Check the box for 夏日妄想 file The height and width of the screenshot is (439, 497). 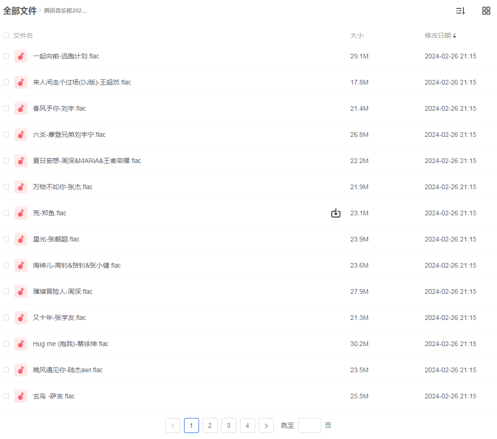click(6, 161)
